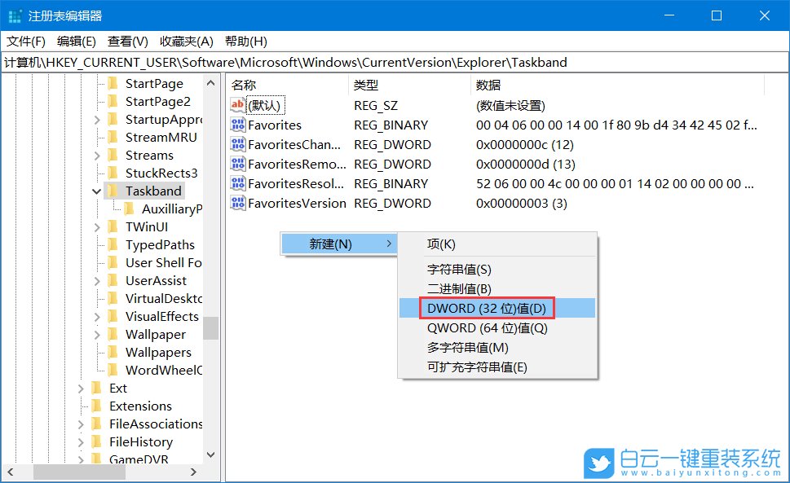Select the FavoritesRemo DWORD value icon
The width and height of the screenshot is (790, 483).
pyautogui.click(x=237, y=164)
